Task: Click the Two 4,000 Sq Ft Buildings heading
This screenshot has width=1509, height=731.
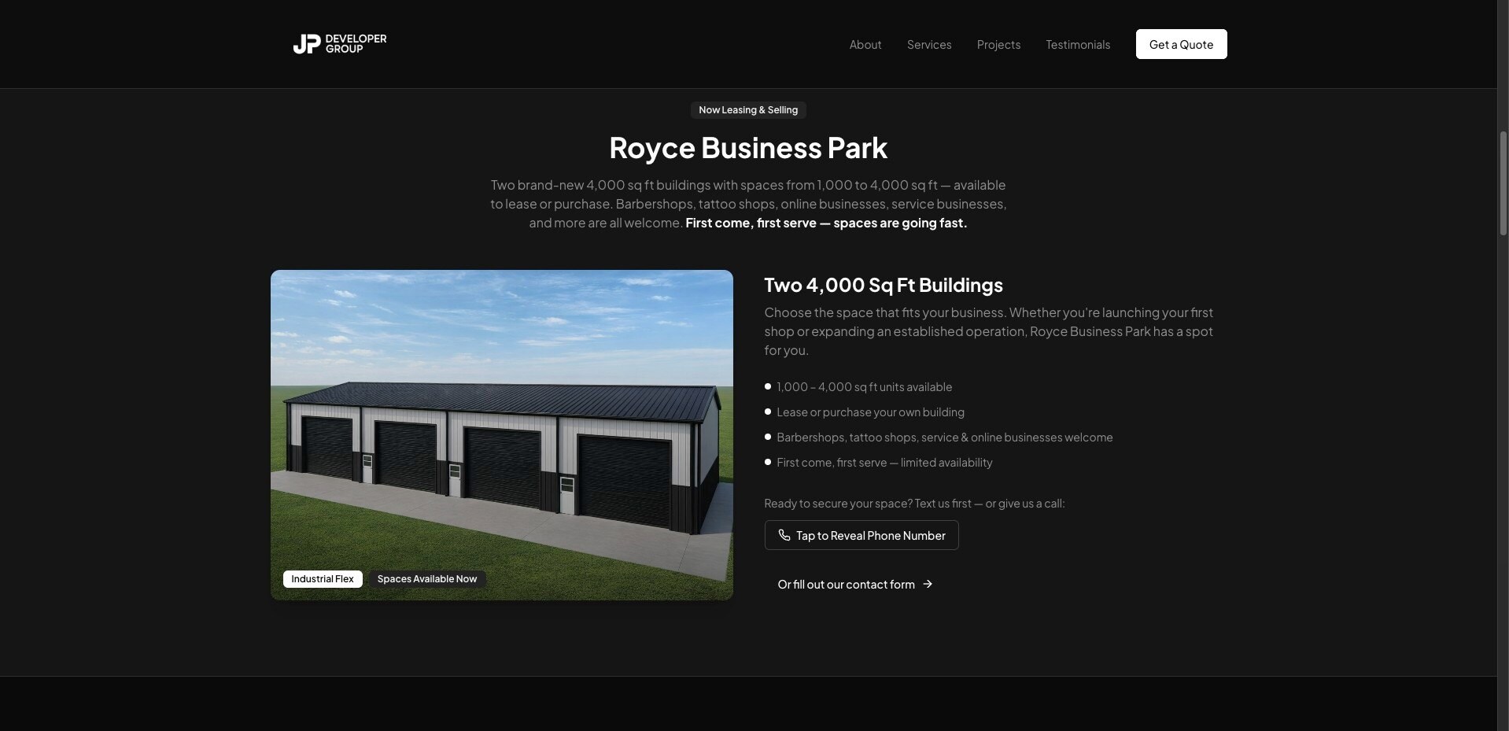Action: click(884, 285)
